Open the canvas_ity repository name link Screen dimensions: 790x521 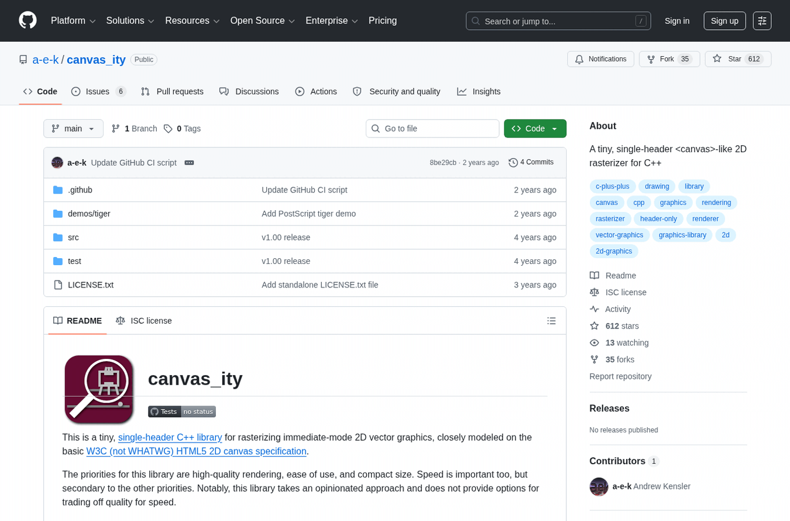click(97, 60)
